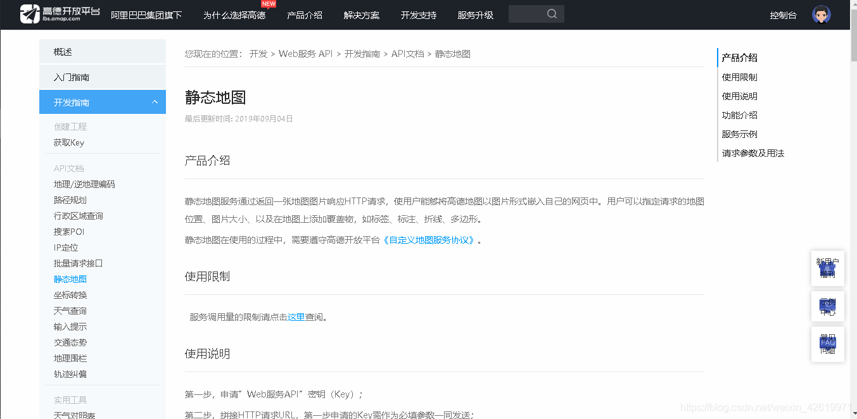
Task: Open 路径规划 documentation
Action: 70,200
